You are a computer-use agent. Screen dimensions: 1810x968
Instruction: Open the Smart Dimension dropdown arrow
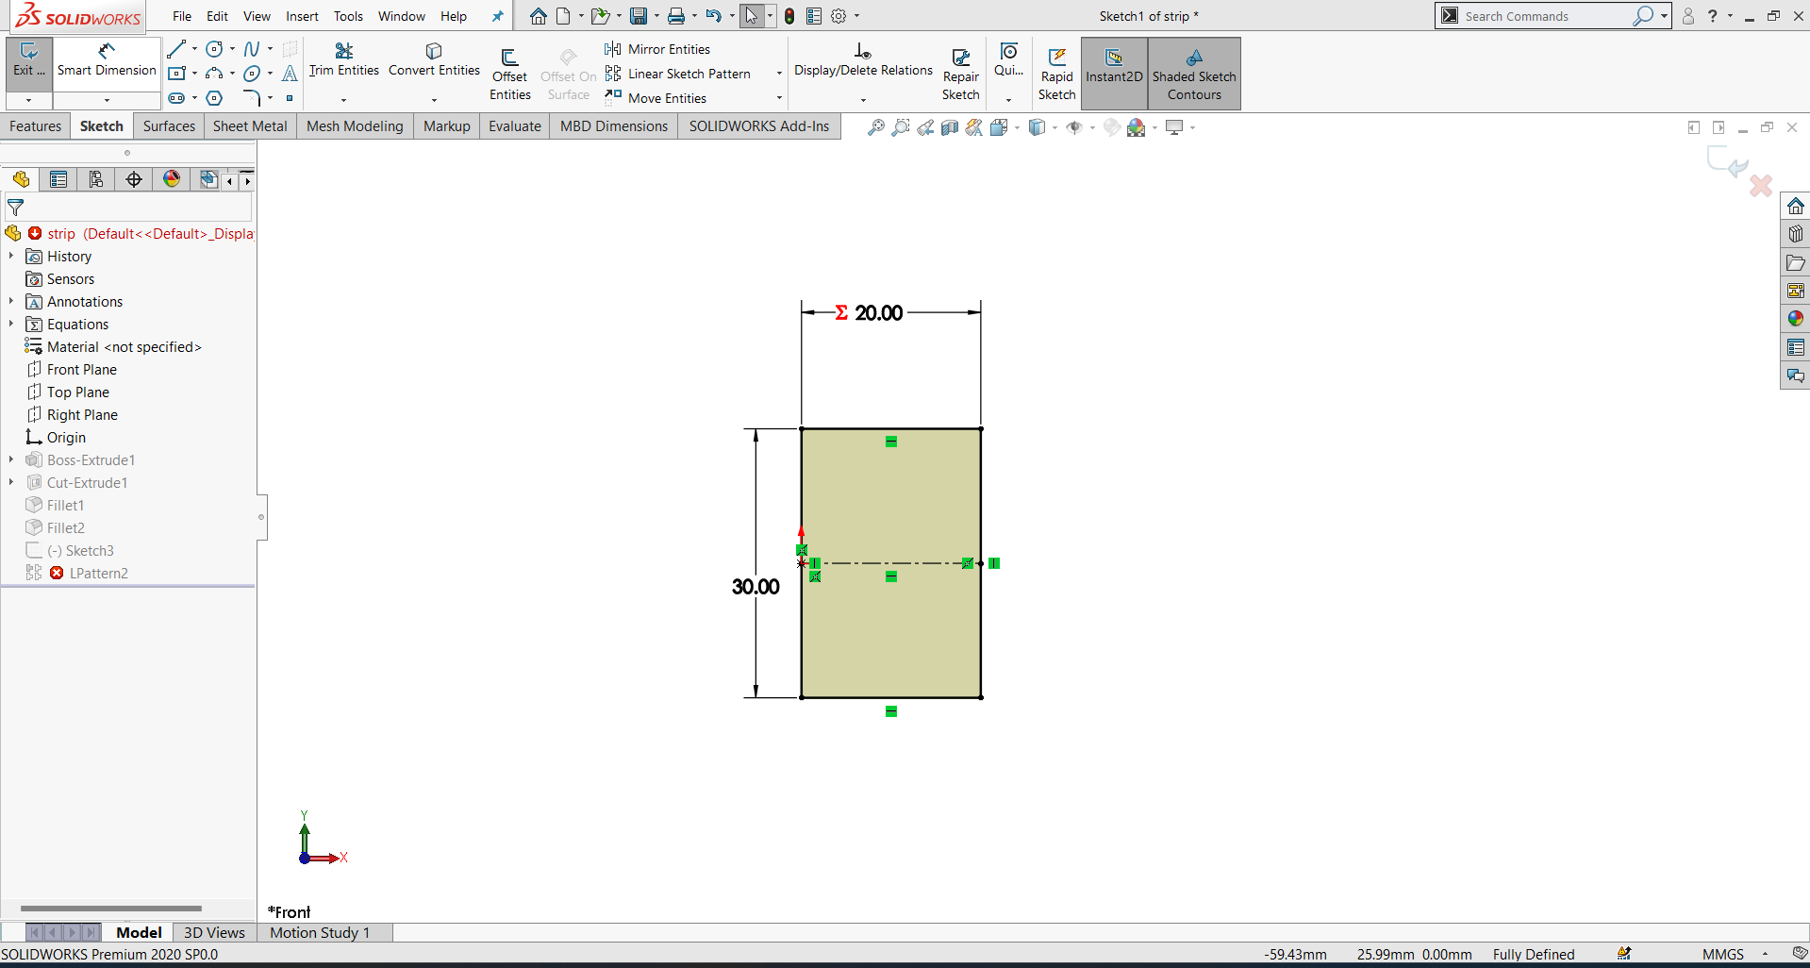point(107,100)
